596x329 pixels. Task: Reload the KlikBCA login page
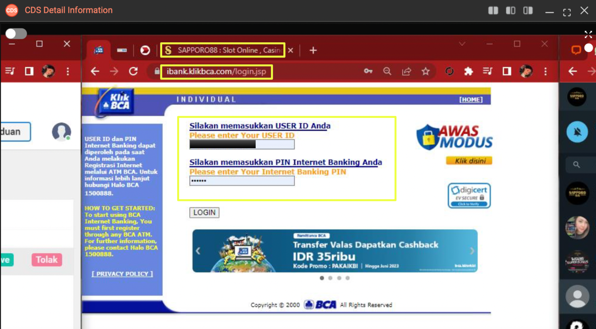pyautogui.click(x=133, y=71)
